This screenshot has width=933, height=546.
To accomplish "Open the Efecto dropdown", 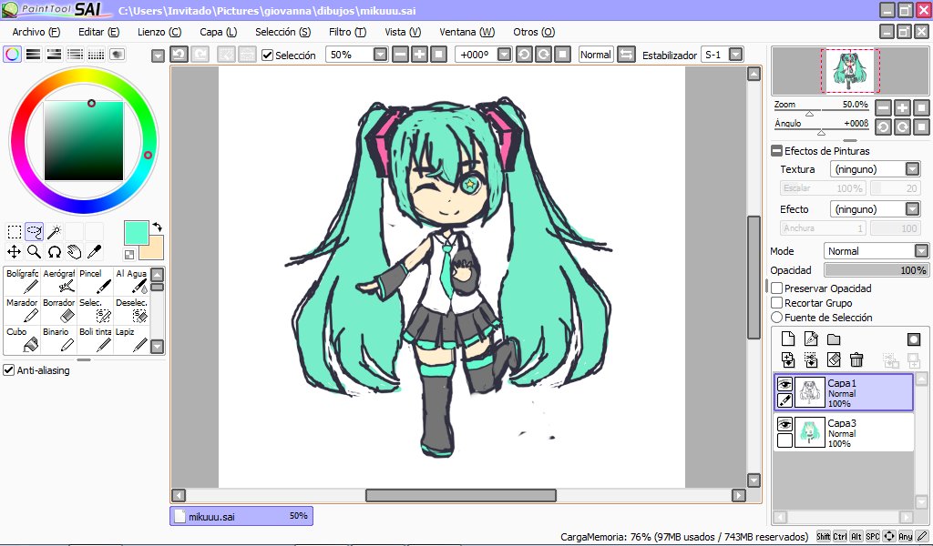I will (x=912, y=209).
